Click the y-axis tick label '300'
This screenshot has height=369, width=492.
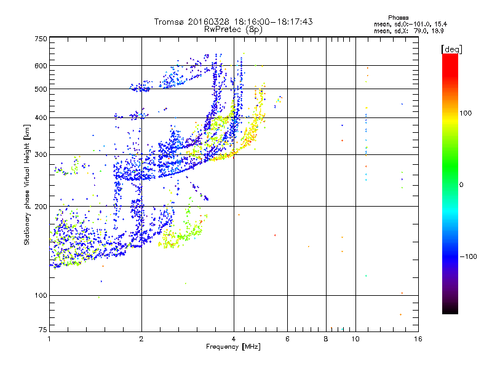click(x=41, y=155)
